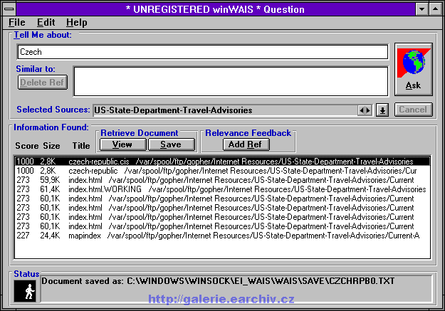Minimize the winWAIS Question window

click(x=422, y=9)
